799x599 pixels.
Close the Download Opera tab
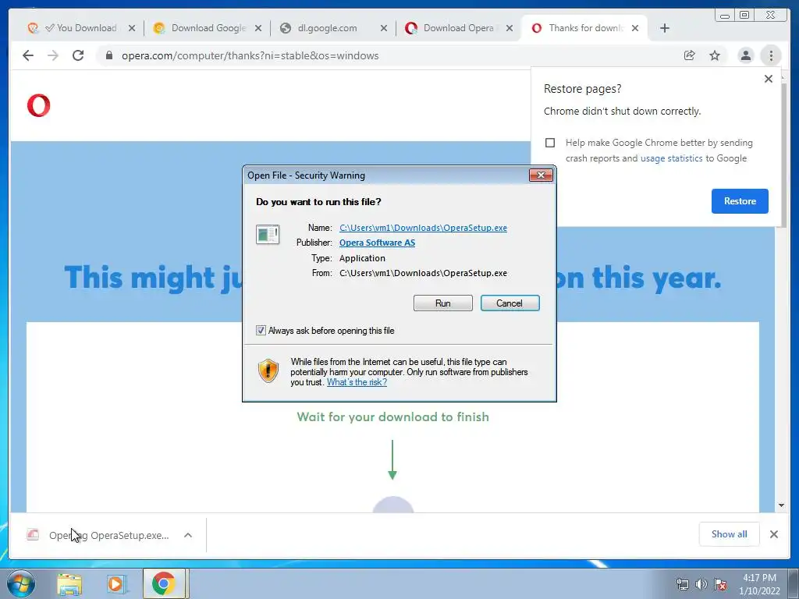(510, 28)
